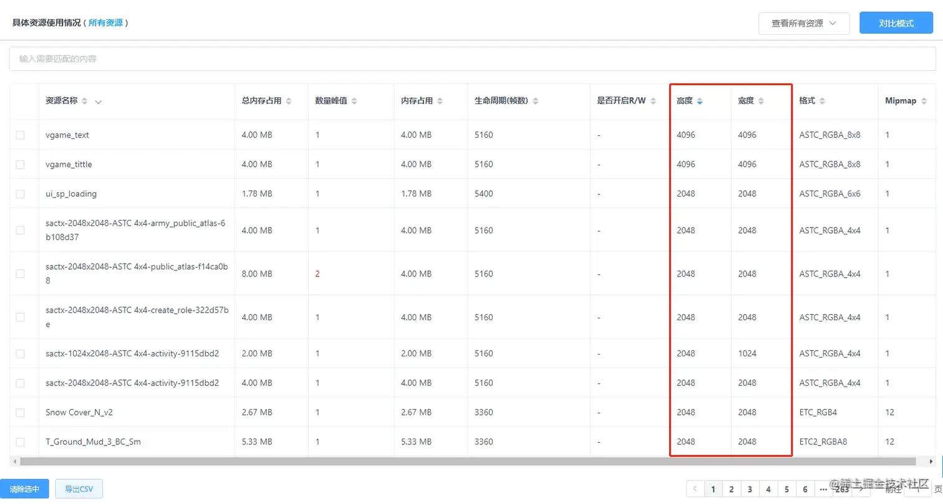This screenshot has height=504, width=943.
Task: Click the previous page arrow
Action: click(x=694, y=490)
